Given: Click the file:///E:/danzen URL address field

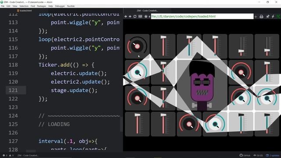Looking at the screenshot, I should click(x=202, y=17).
